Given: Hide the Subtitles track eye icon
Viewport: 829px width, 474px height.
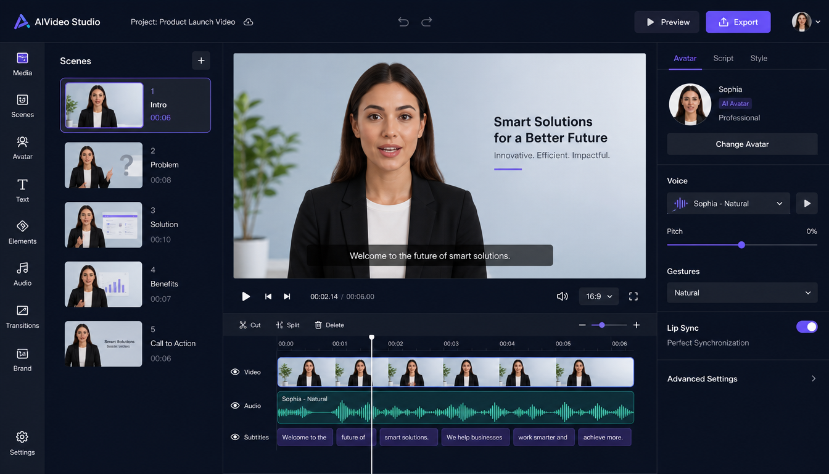Looking at the screenshot, I should [235, 437].
